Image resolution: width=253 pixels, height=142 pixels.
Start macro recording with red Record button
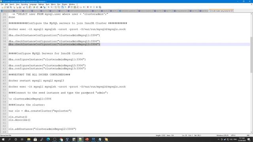point(88,7)
